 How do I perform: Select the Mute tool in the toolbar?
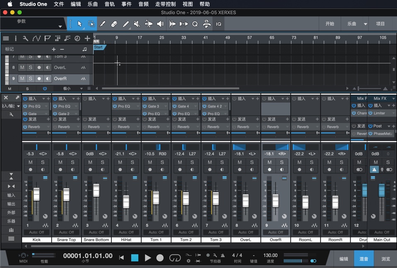point(137,24)
